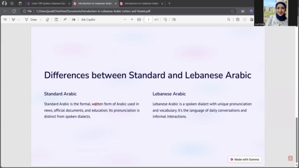This screenshot has height=168, width=299.
Task: Click the Fit to width icon
Action: (x=139, y=20)
